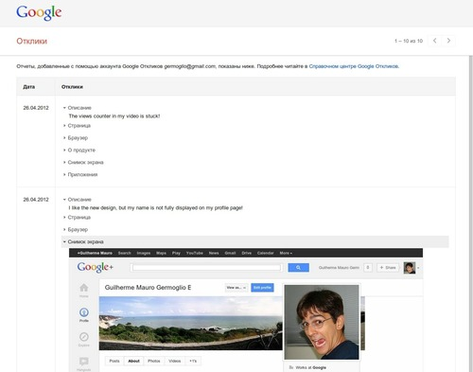Open Maps in the black navigation bar
The width and height of the screenshot is (473, 372).
point(161,253)
